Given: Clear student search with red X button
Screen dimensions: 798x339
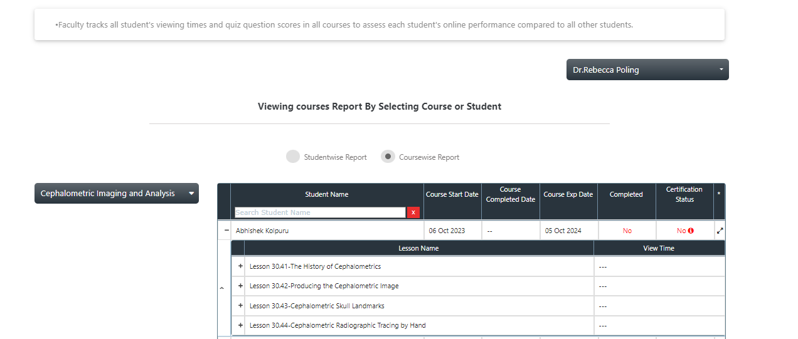Looking at the screenshot, I should [x=413, y=212].
